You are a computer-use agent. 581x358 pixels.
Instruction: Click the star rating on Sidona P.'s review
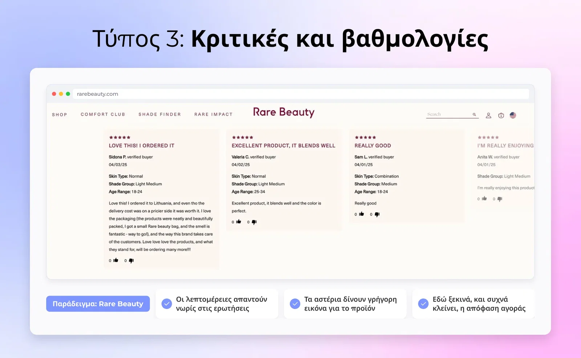point(120,137)
